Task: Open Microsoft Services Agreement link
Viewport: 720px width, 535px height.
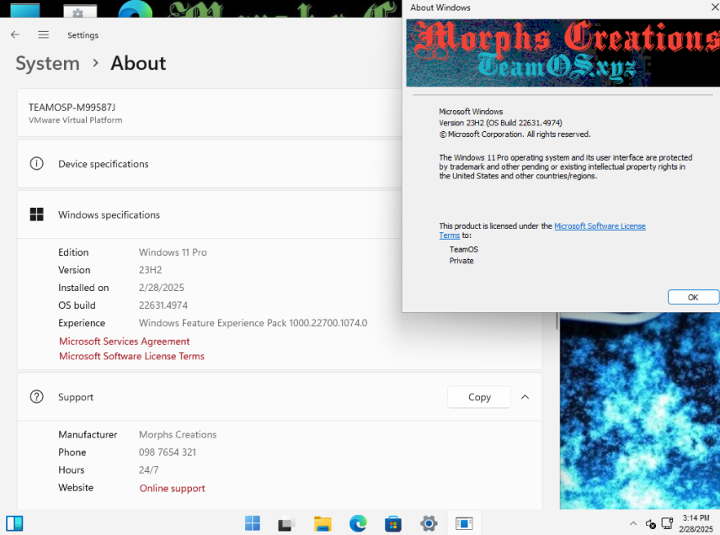Action: (125, 342)
